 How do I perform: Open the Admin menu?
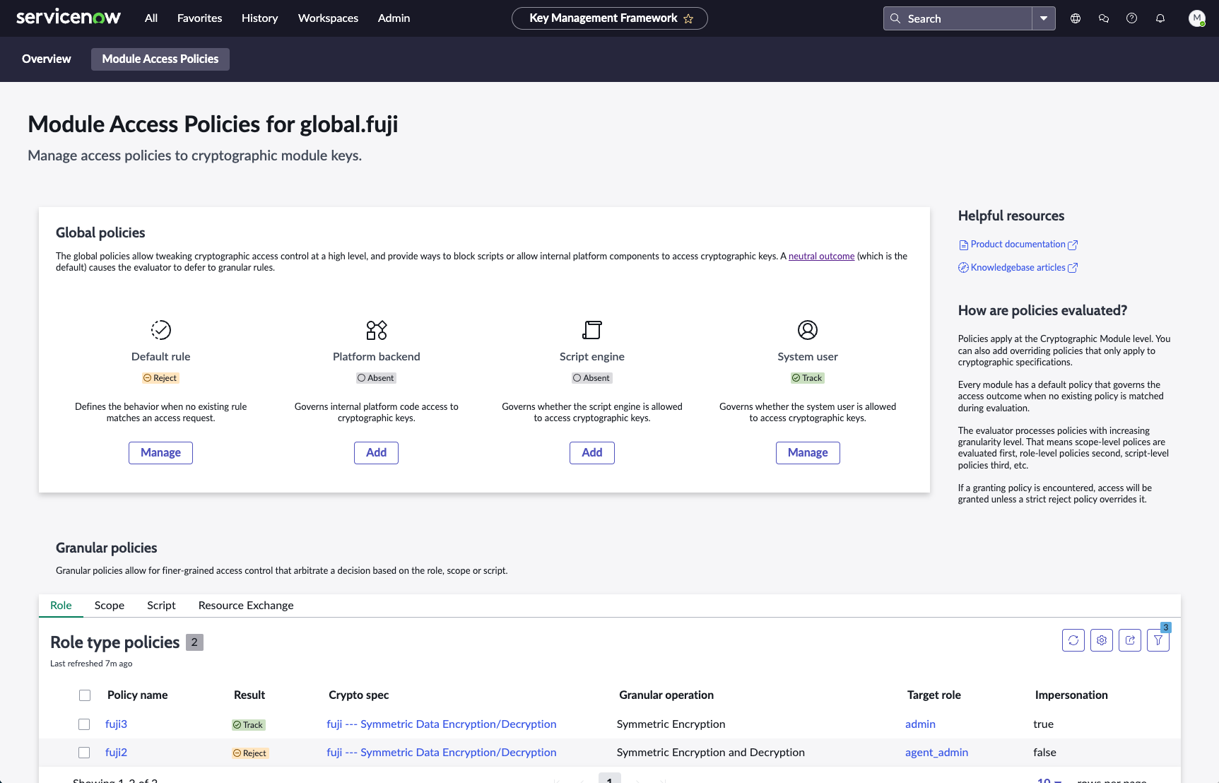pyautogui.click(x=394, y=18)
